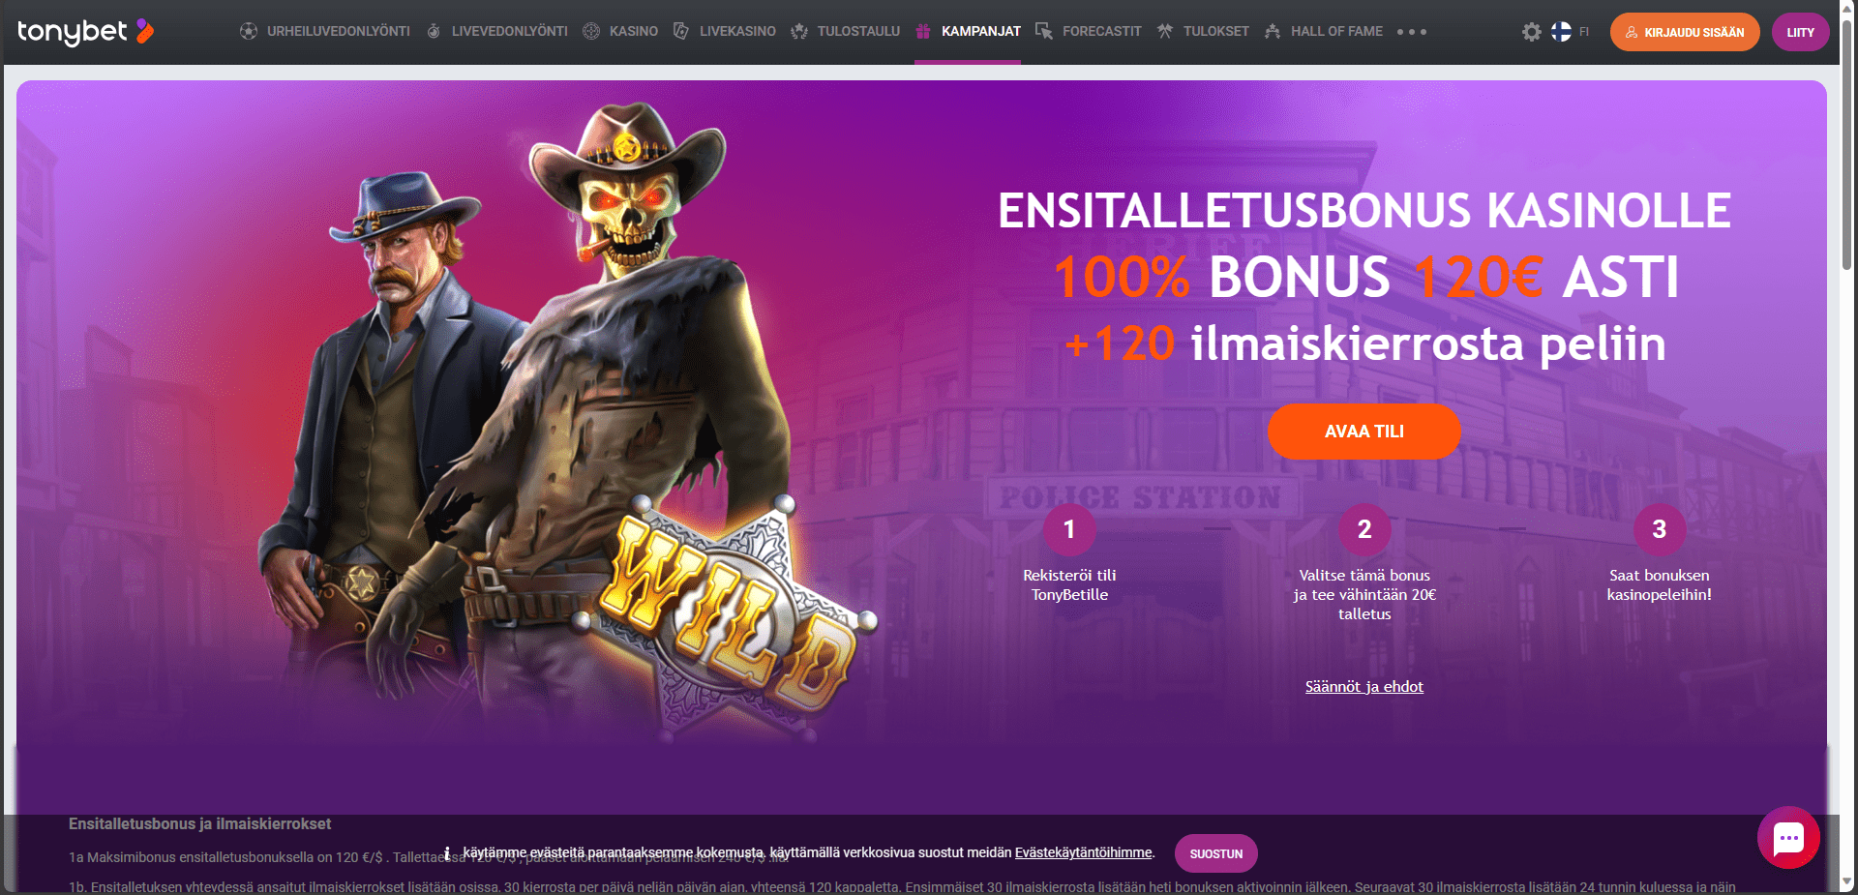Click the stopwatch icon beside Livevedonlyönti

[x=434, y=31]
